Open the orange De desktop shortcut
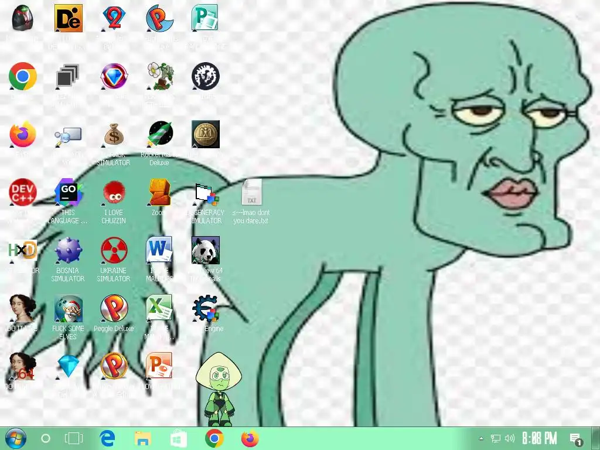 pos(68,18)
